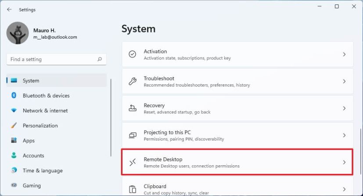Click the Projecting to this PC icon

coord(133,135)
